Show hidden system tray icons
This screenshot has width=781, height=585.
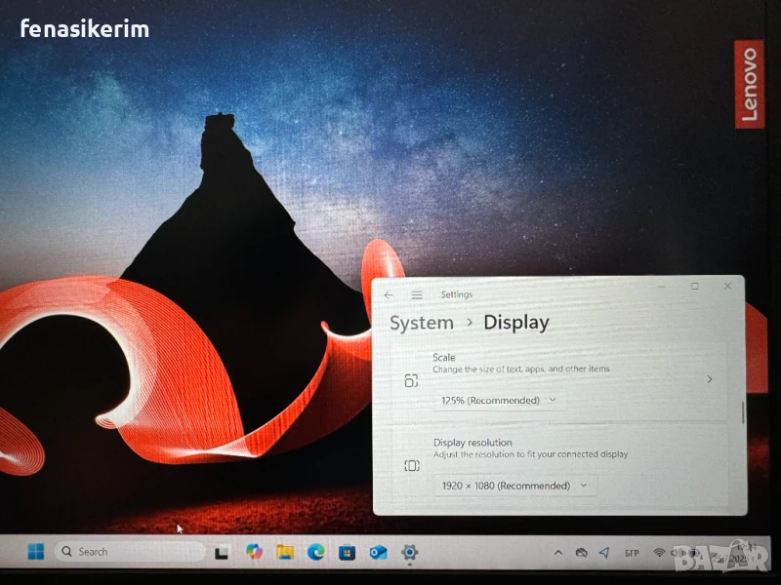tap(557, 553)
